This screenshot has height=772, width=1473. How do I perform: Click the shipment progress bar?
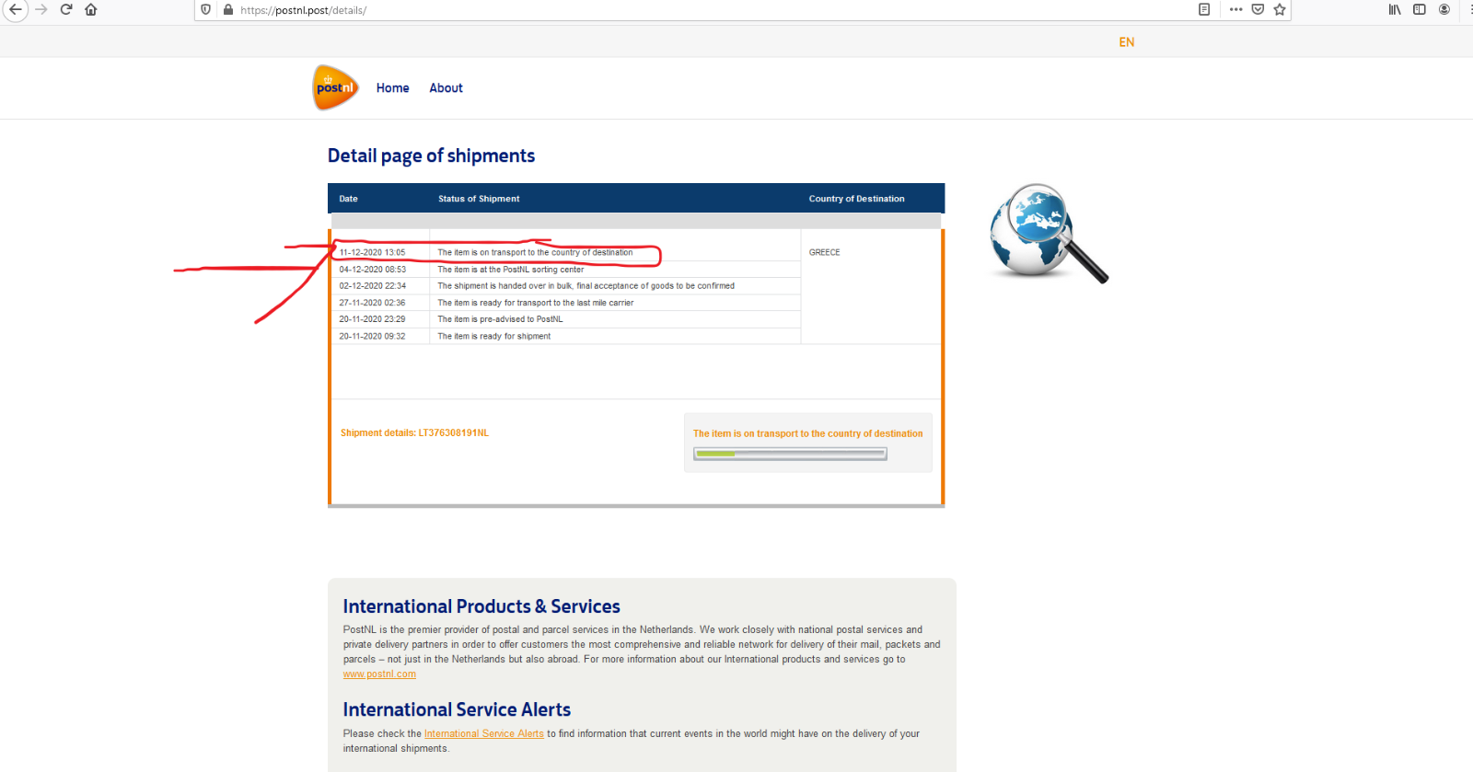coord(790,454)
